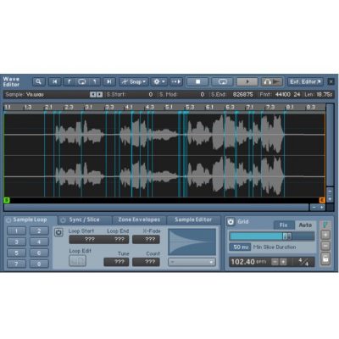The height and width of the screenshot is (339, 339).
Task: Click vertical zoom minus button
Action: [330, 192]
